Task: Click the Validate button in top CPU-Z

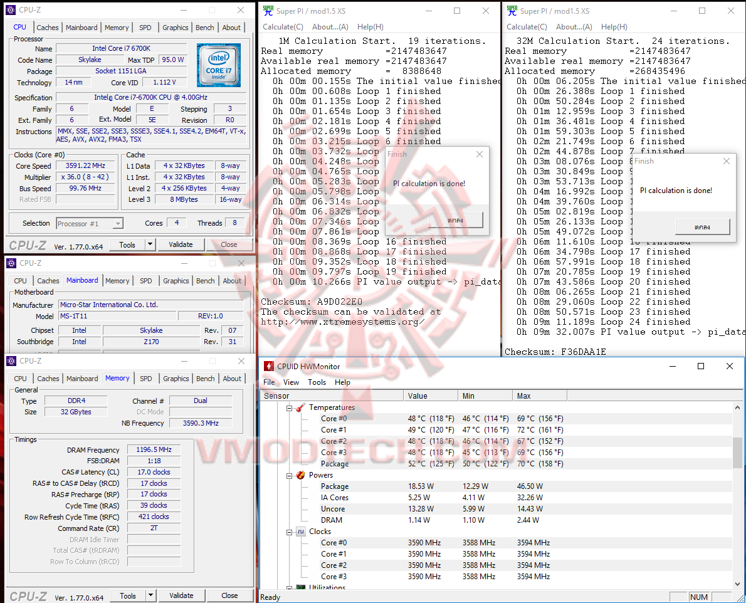Action: click(x=181, y=244)
